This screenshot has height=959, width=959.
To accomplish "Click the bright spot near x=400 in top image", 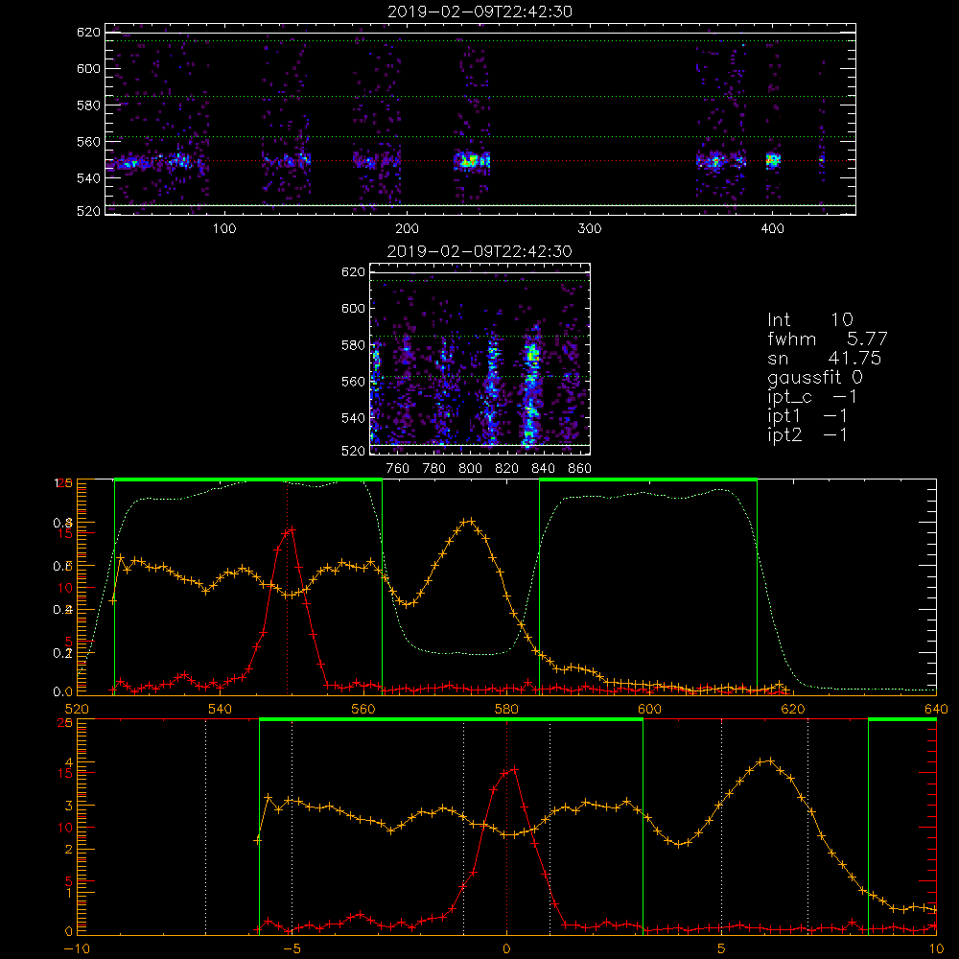I will click(x=773, y=161).
